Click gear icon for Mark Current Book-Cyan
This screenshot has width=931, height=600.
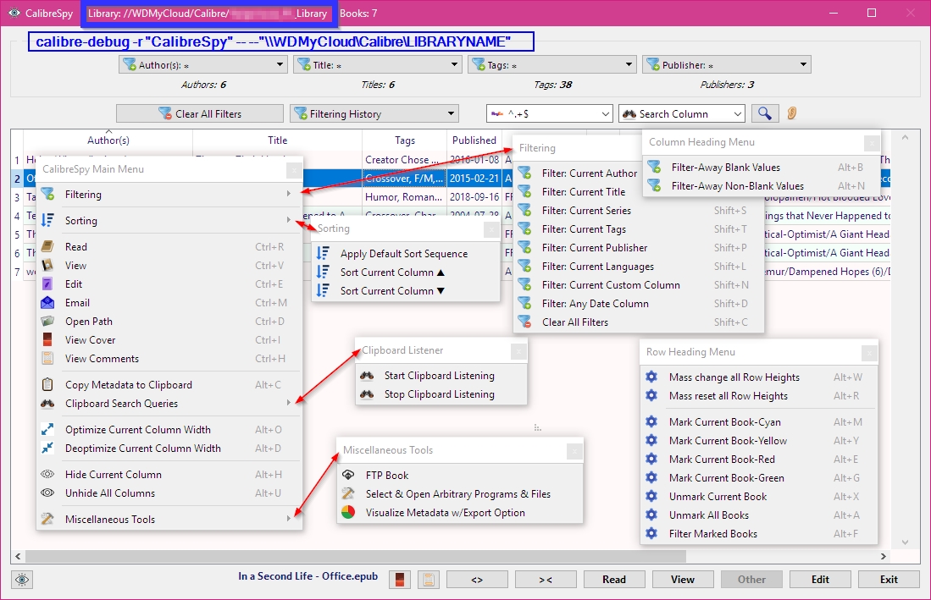pyautogui.click(x=651, y=421)
